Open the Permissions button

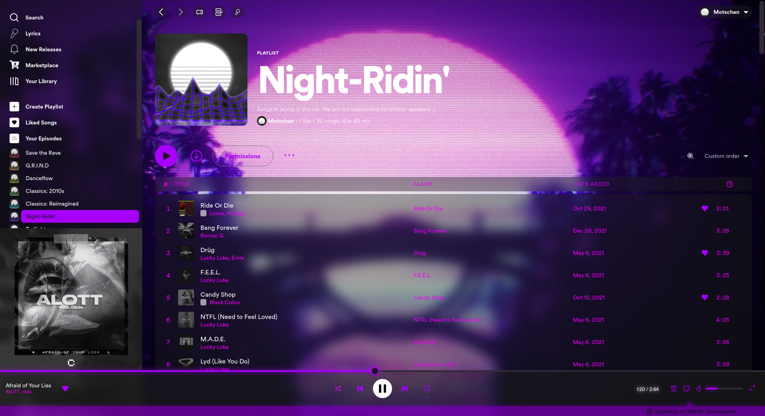coord(243,156)
